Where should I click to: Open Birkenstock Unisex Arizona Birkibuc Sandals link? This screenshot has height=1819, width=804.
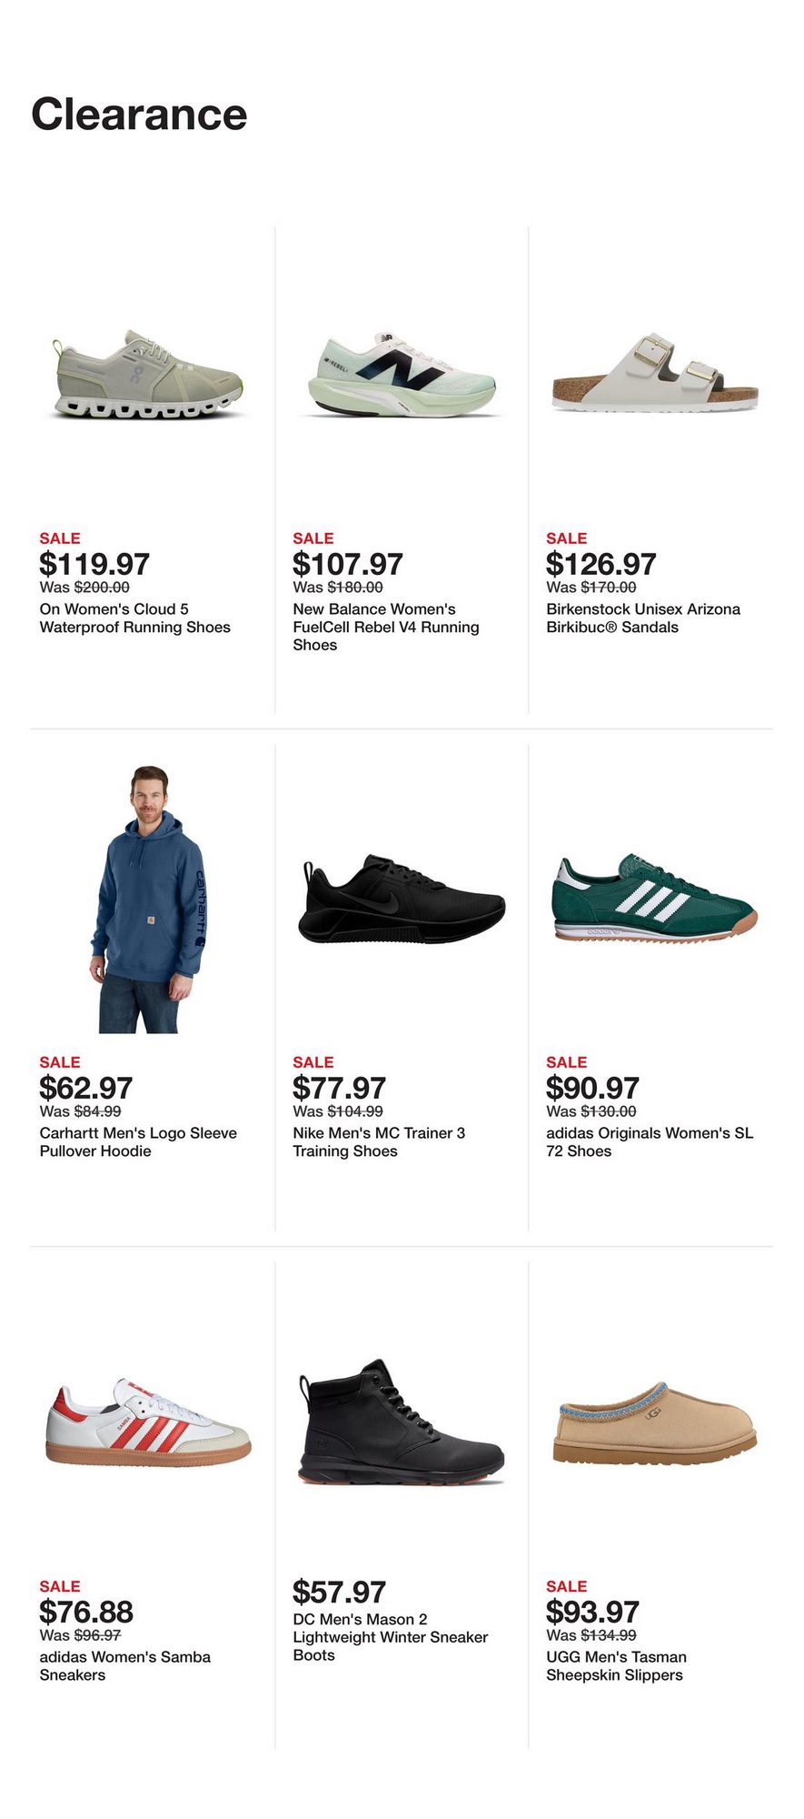[642, 618]
